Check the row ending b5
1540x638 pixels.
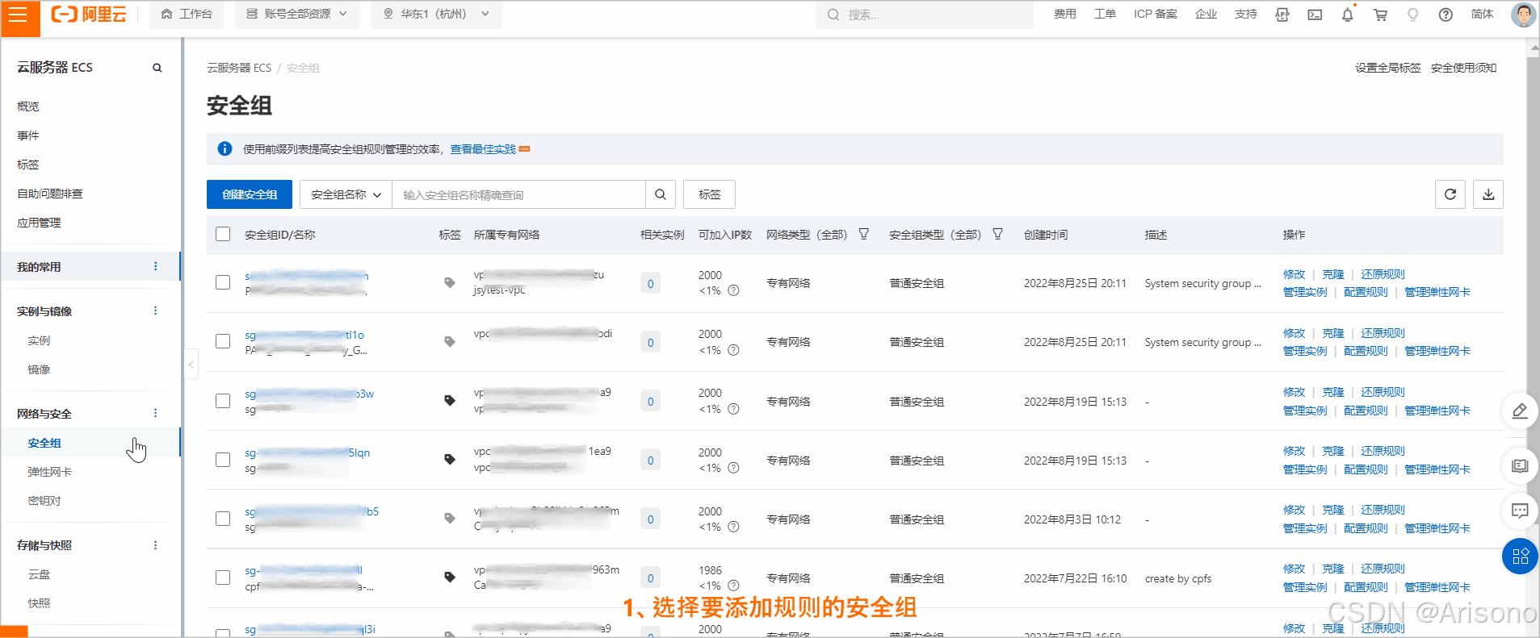(223, 519)
